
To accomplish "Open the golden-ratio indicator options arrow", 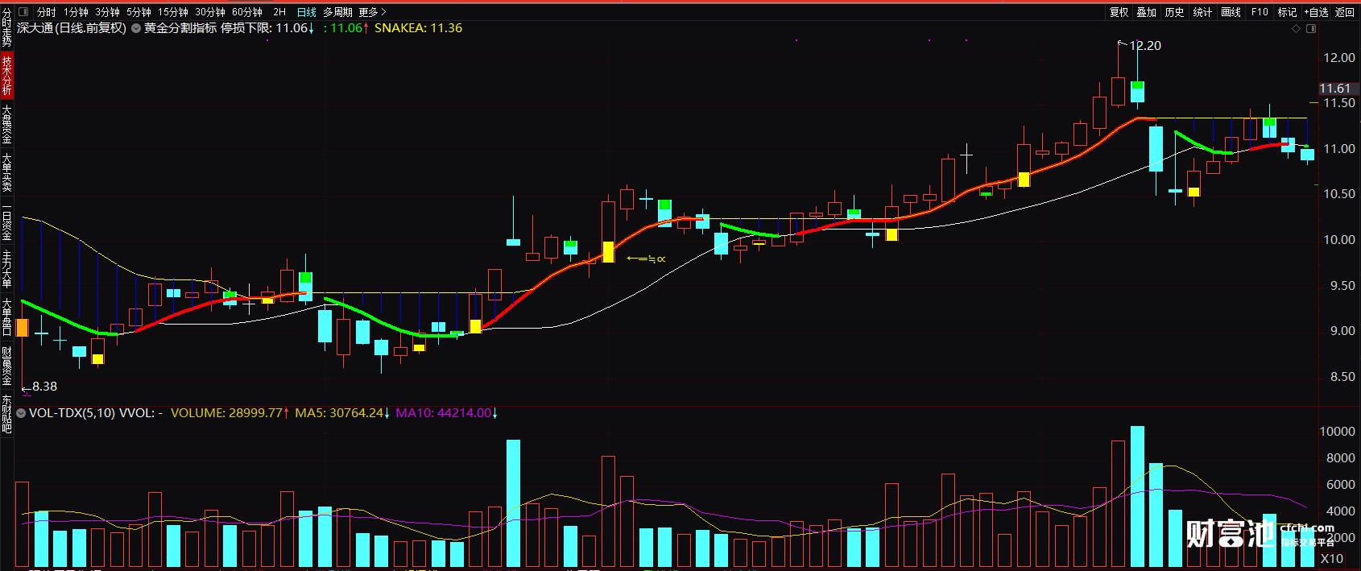I will 135,28.
